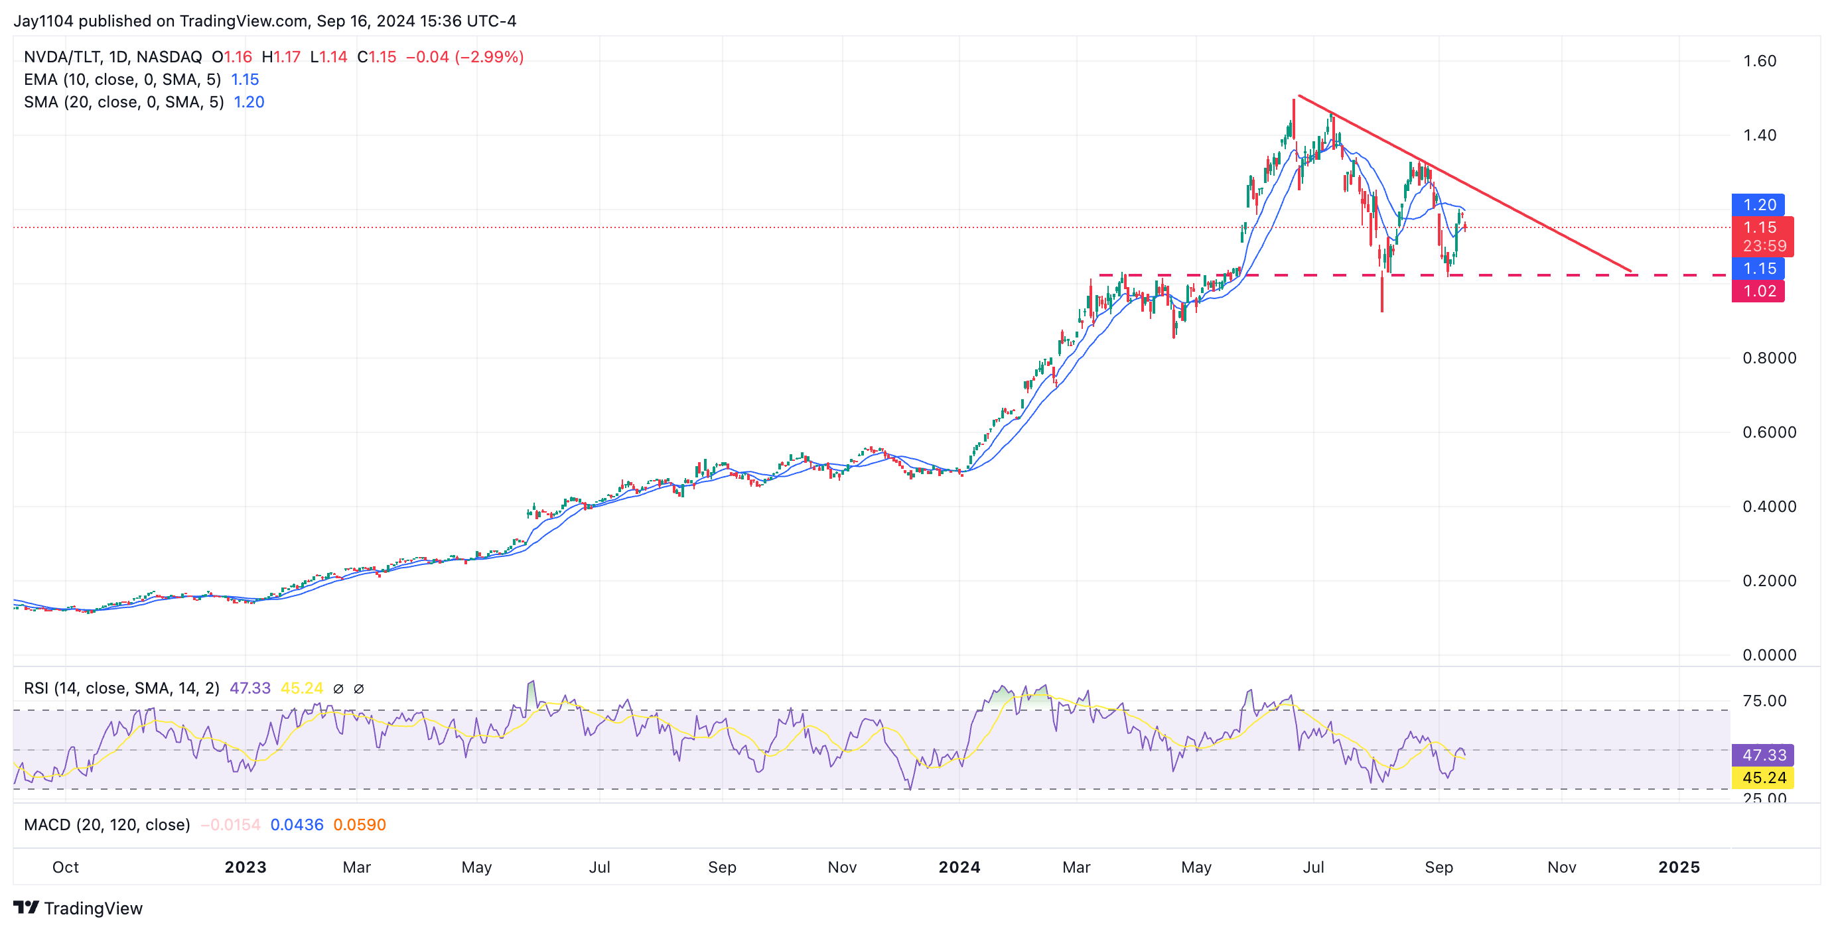
Task: Click the high value H1.17
Action: coord(281,57)
